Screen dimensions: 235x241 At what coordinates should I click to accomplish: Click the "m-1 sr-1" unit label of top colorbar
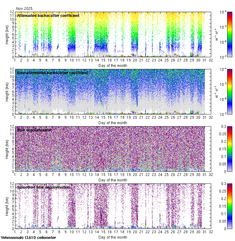coord(216,34)
